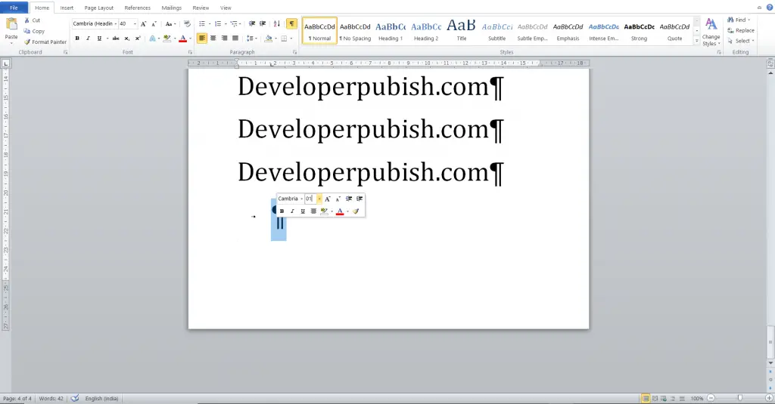Click the Clear Formatting icon in the ribbon
This screenshot has width=775, height=404.
187,24
